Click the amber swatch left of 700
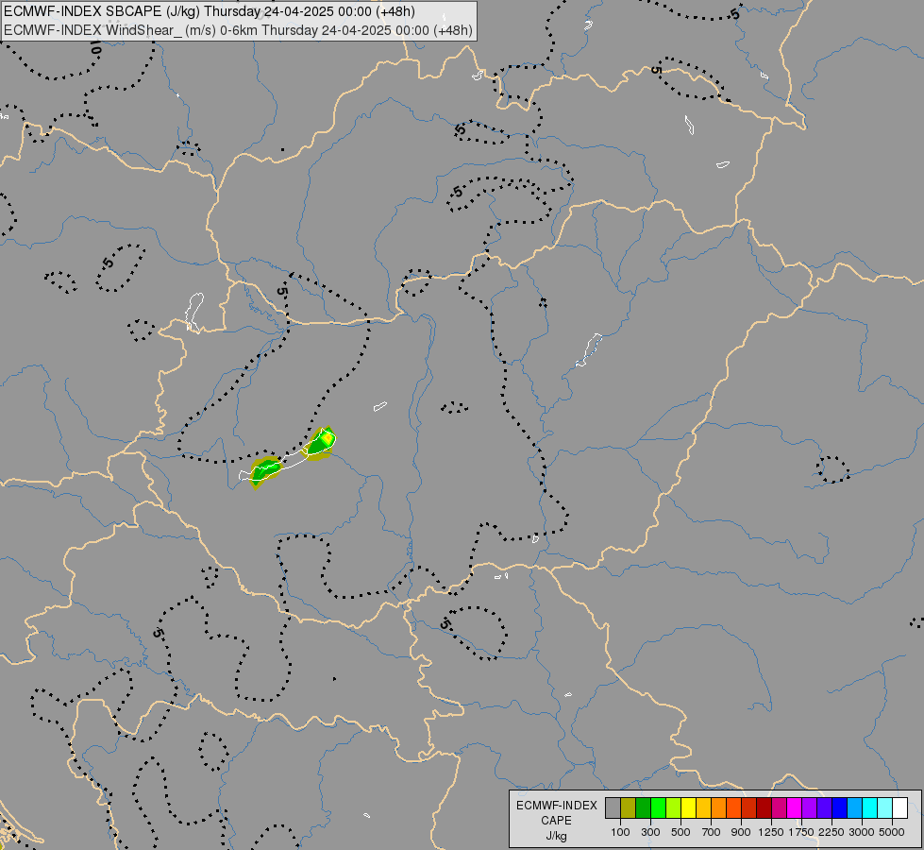Screen dimensions: 924x850 pyautogui.click(x=703, y=808)
